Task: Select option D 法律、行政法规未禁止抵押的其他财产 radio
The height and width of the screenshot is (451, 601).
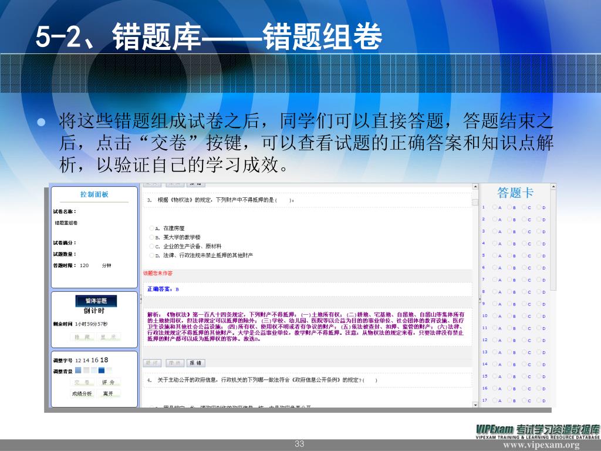Action: [x=152, y=255]
